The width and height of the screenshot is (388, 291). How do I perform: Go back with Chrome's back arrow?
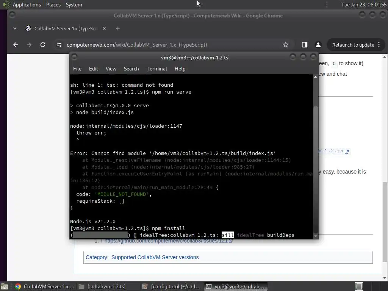(x=16, y=45)
